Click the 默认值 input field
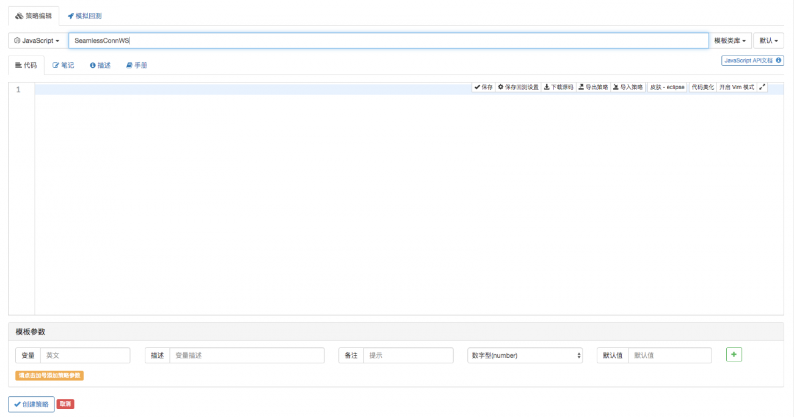 (x=669, y=355)
